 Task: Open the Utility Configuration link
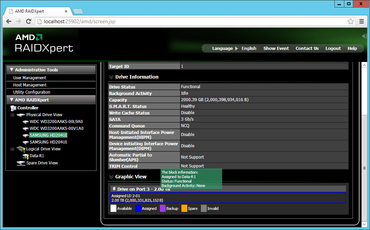pos(31,92)
